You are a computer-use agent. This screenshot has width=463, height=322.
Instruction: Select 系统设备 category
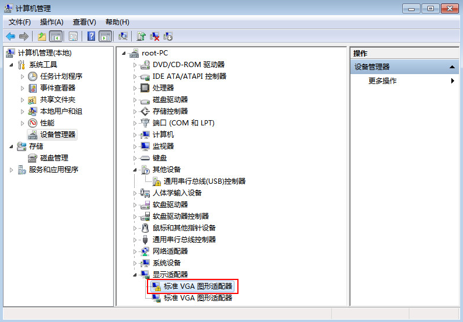(167, 262)
